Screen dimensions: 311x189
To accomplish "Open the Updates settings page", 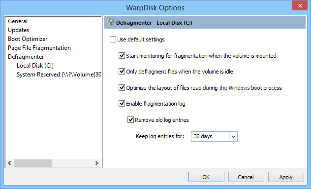I will 18,30.
